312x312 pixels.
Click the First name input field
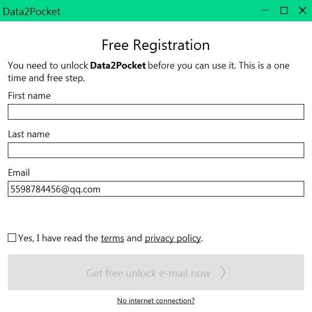coord(156,112)
